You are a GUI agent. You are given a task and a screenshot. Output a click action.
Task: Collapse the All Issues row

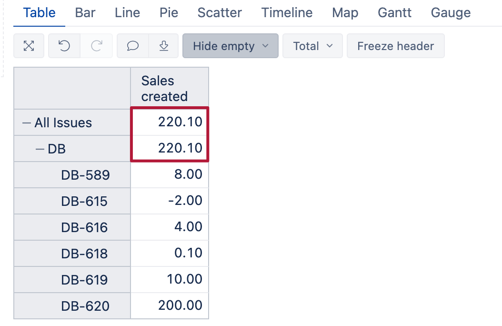(x=27, y=123)
